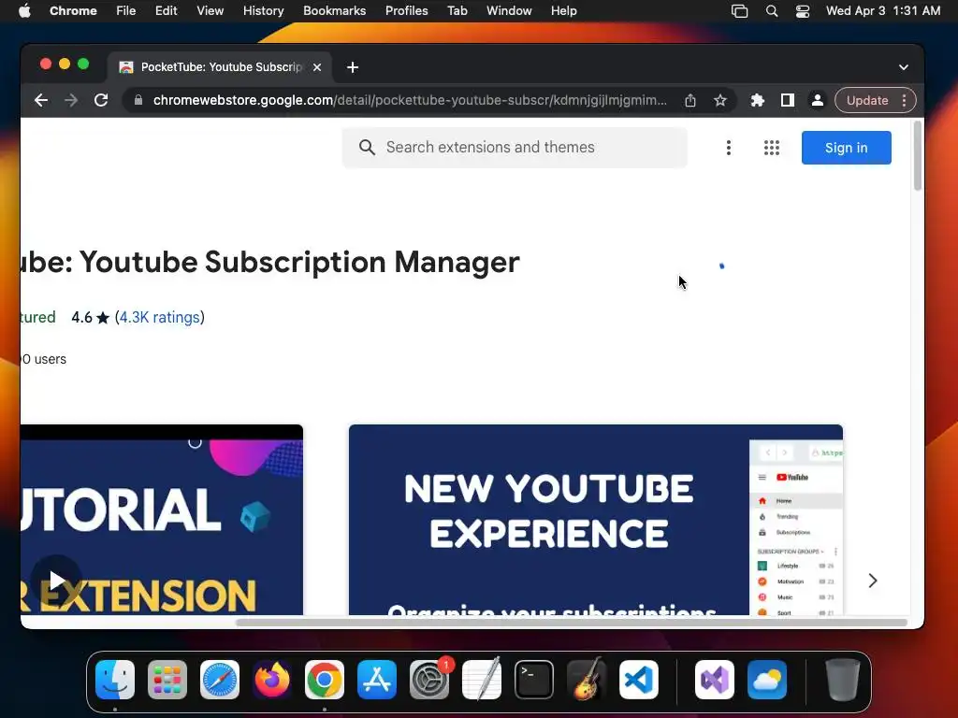Go back to the previous page
Screen dimensions: 958x718
point(41,100)
